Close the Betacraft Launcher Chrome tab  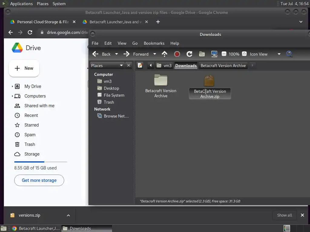[x=147, y=22]
